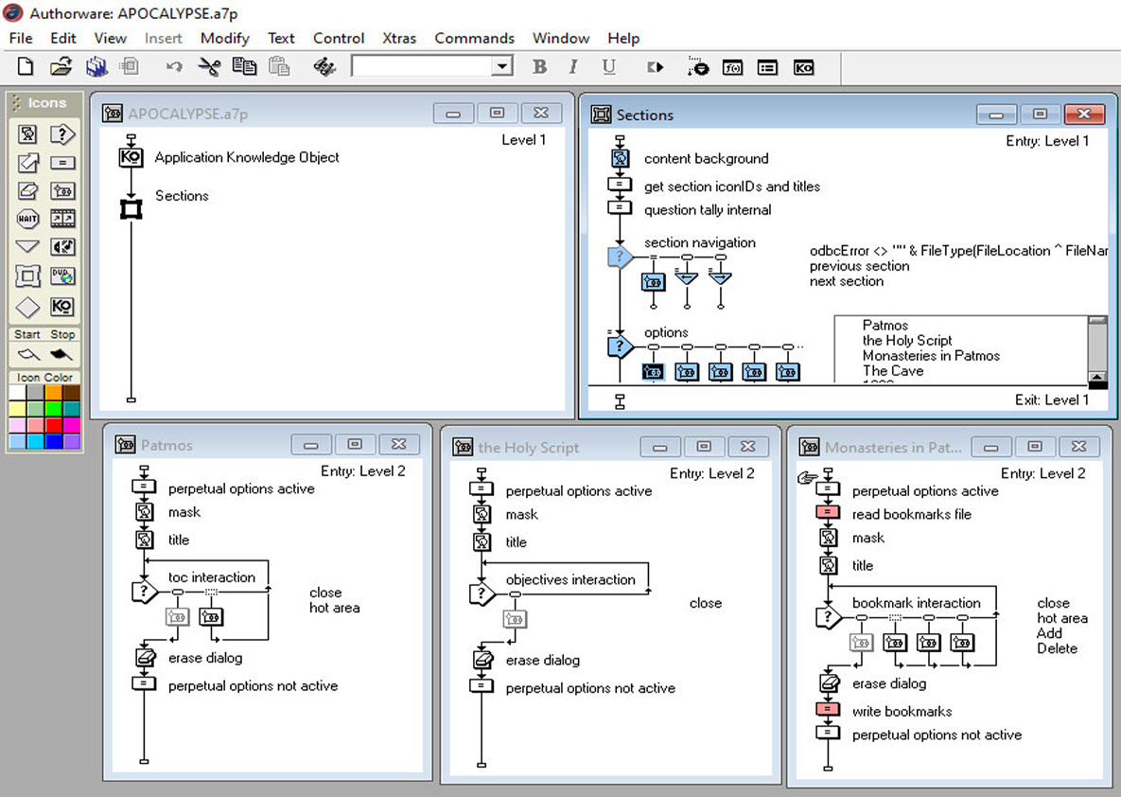Click 'Monasteries in Patmos' in Sections list
Screen dimensions: 1121x797
click(931, 356)
